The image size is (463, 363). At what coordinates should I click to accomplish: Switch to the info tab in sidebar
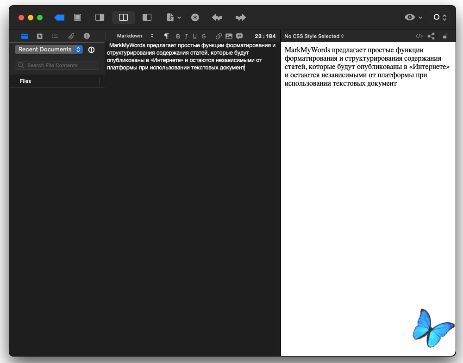pos(87,36)
